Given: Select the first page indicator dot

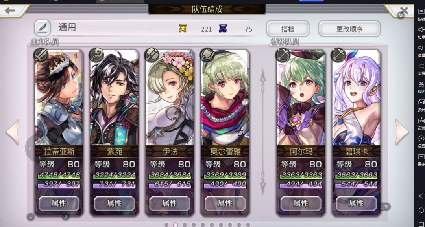Looking at the screenshot, I should [x=166, y=225].
